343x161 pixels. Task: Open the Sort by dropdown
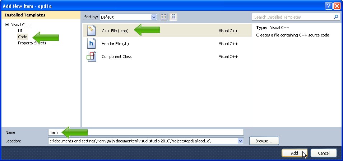coord(154,17)
